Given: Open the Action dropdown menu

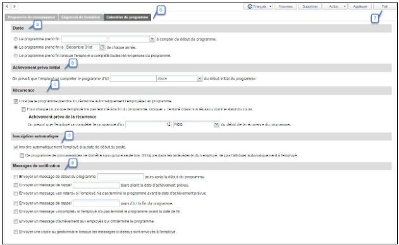Looking at the screenshot, I should coord(335,6).
